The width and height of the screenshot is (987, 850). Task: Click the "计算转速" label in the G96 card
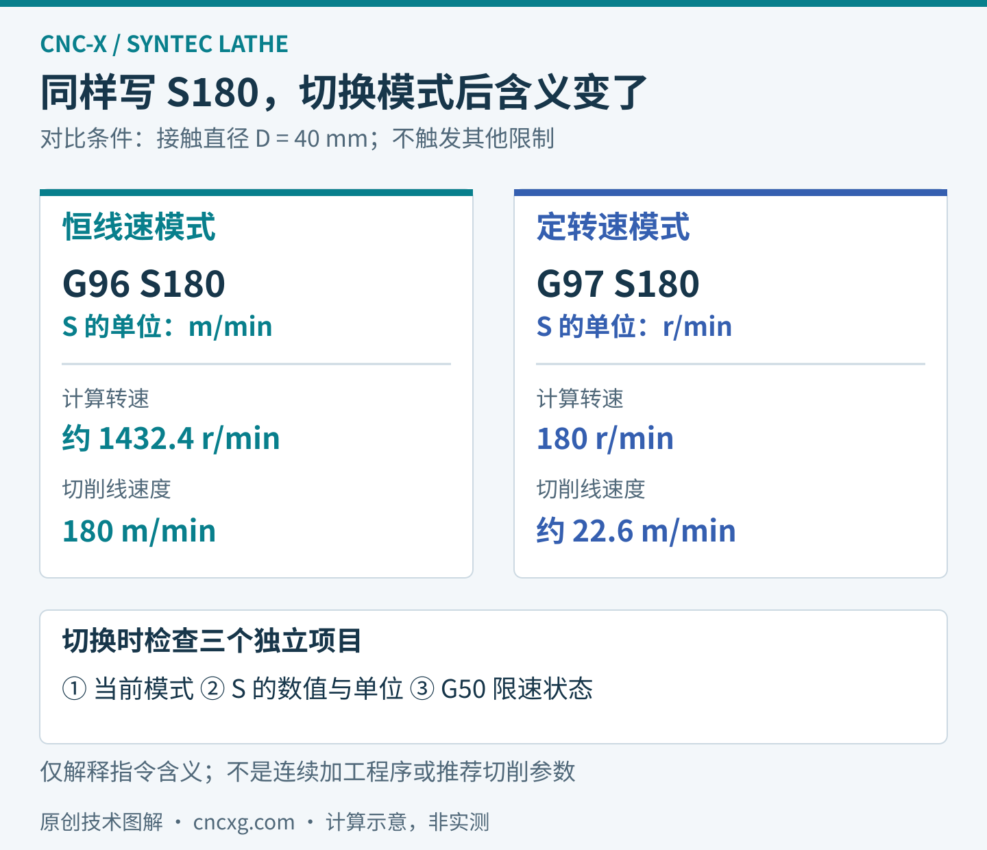[106, 398]
